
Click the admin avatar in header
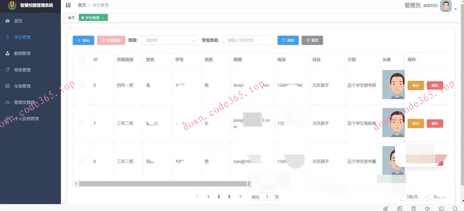445,6
